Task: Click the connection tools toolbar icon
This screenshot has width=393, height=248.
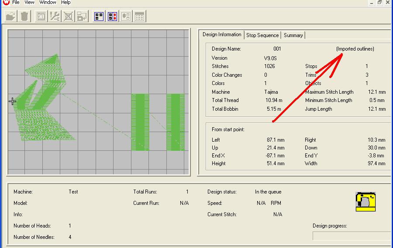Action: (x=55, y=17)
